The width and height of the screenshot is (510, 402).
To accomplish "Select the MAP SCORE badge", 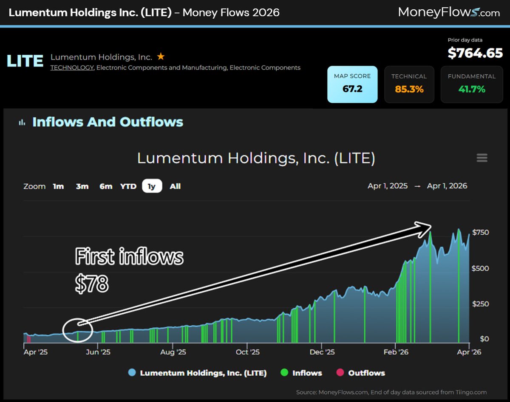I will (352, 84).
